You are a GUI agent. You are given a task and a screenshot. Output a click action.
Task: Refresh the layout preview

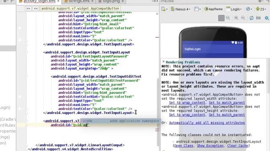(251, 18)
